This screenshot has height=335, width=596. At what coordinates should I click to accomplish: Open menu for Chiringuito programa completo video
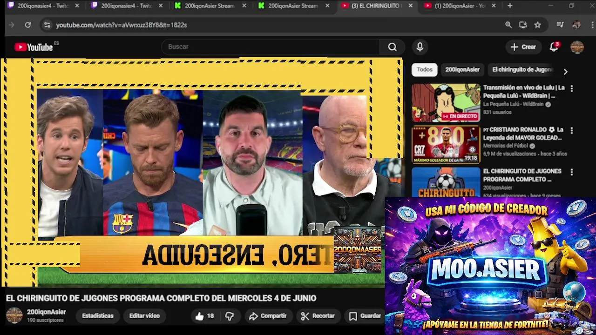572,172
